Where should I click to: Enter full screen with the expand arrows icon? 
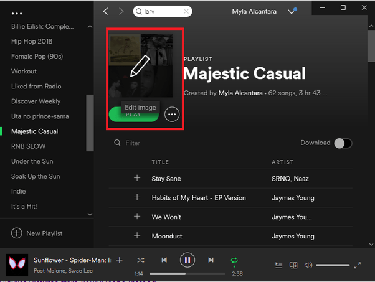tap(358, 265)
